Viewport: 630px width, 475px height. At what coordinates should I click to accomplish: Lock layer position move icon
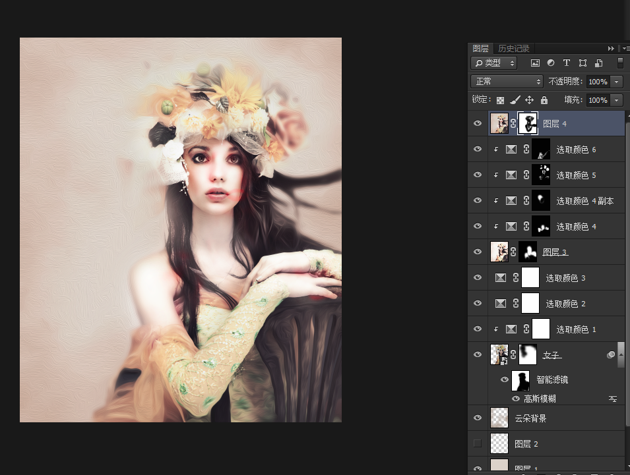[529, 100]
